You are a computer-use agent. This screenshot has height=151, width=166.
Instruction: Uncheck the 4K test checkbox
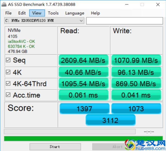pyautogui.click(x=8, y=72)
